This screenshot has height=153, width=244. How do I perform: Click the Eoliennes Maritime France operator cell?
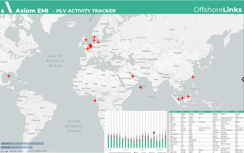(205, 128)
